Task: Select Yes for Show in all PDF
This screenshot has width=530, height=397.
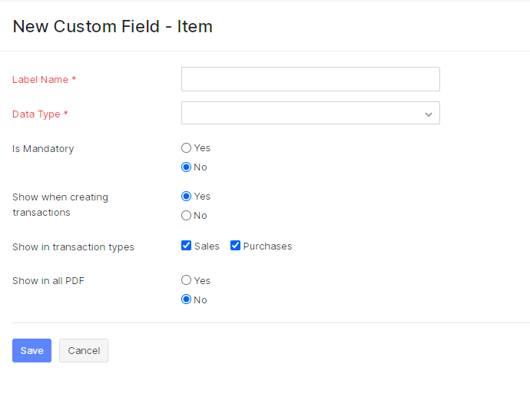Action: pos(187,281)
